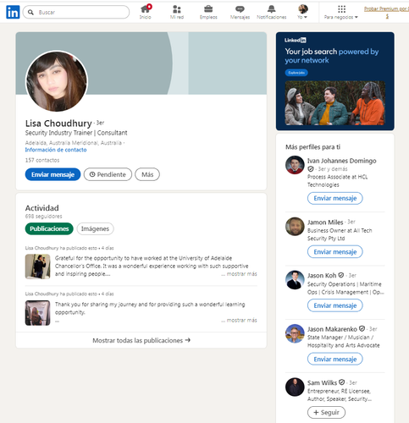Open Jamon Miles' avatar
This screenshot has height=423, width=409.
295,226
